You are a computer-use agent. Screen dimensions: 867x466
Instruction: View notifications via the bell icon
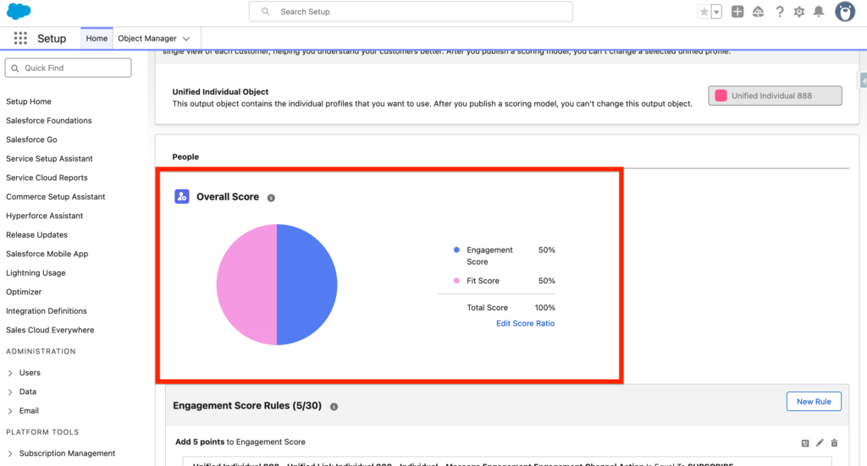click(x=818, y=12)
